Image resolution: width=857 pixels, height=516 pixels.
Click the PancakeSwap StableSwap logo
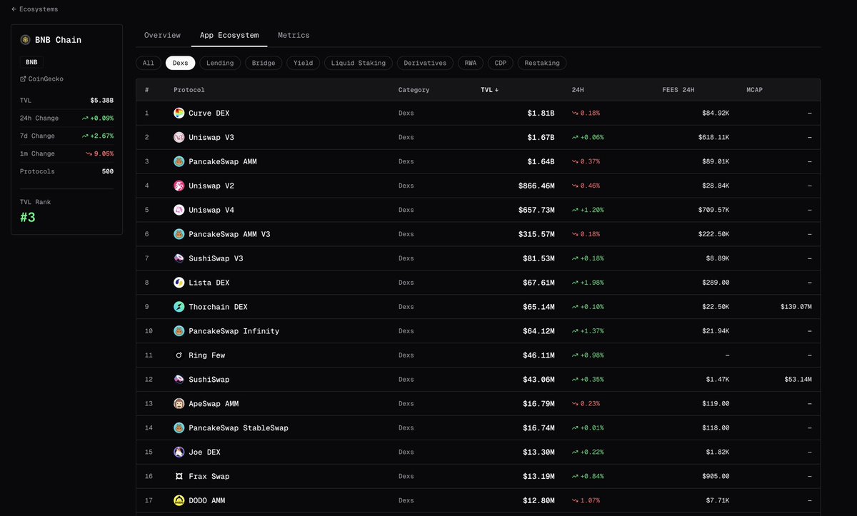tap(179, 428)
